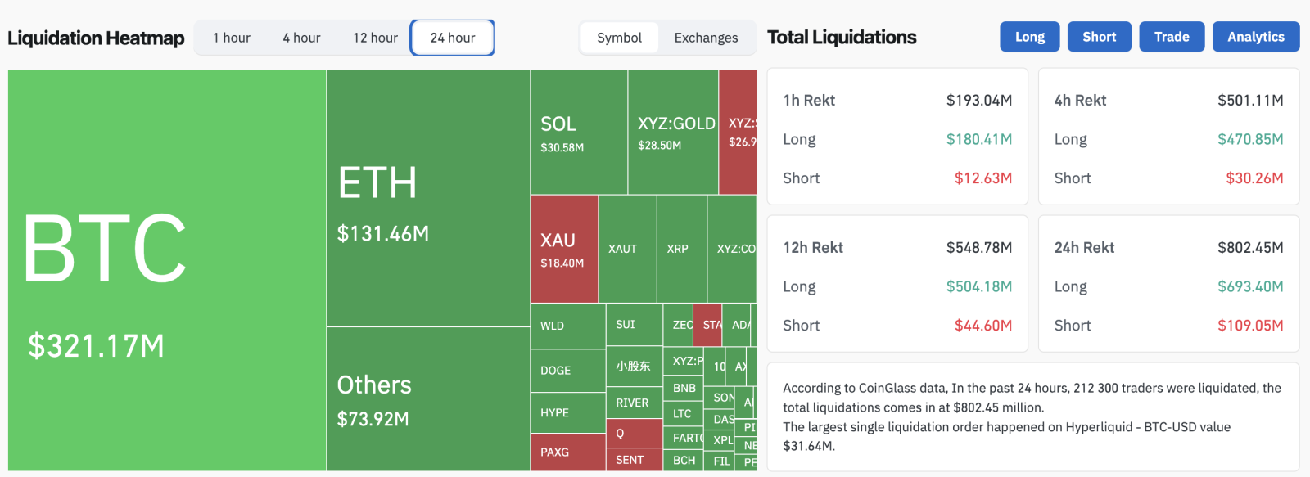This screenshot has width=1310, height=477.
Task: Select the 24 hour timeframe tab
Action: 453,38
